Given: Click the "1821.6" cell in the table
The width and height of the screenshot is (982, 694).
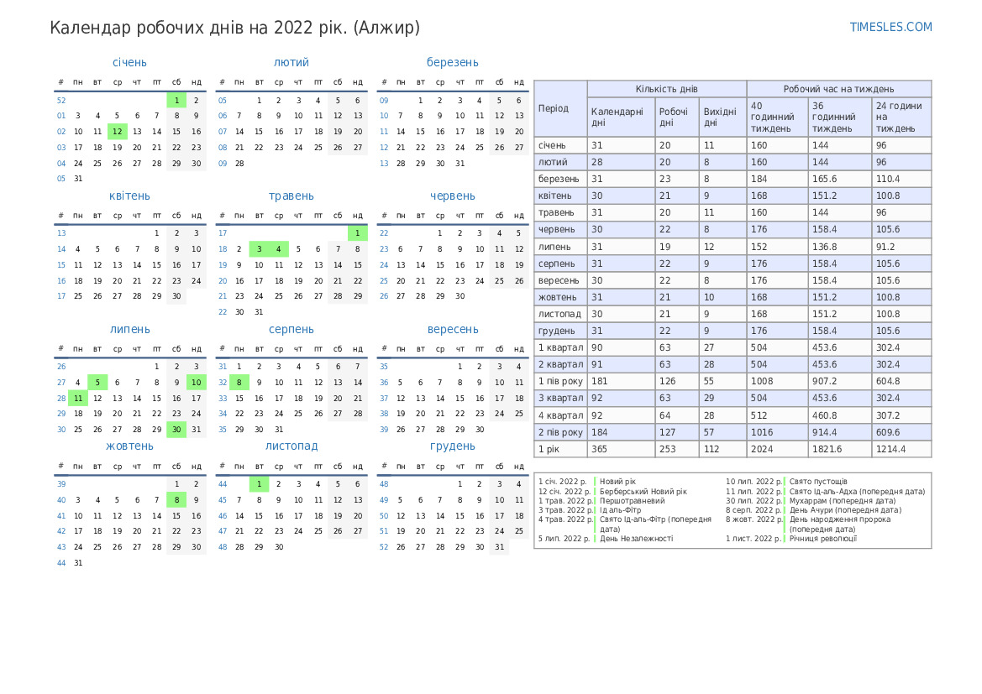Looking at the screenshot, I should coord(839,449).
